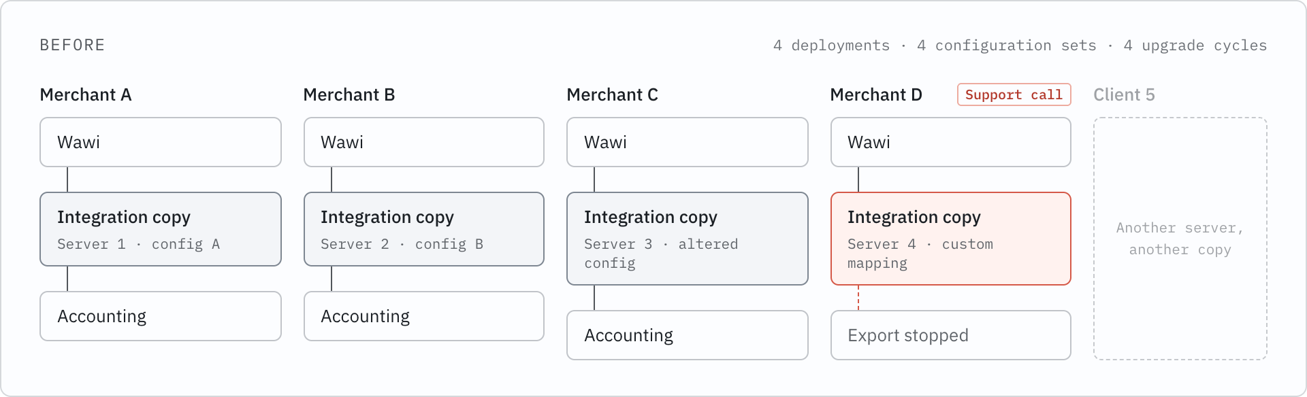Click Integration copy Server 1 config A
The height and width of the screenshot is (397, 1307).
161,229
